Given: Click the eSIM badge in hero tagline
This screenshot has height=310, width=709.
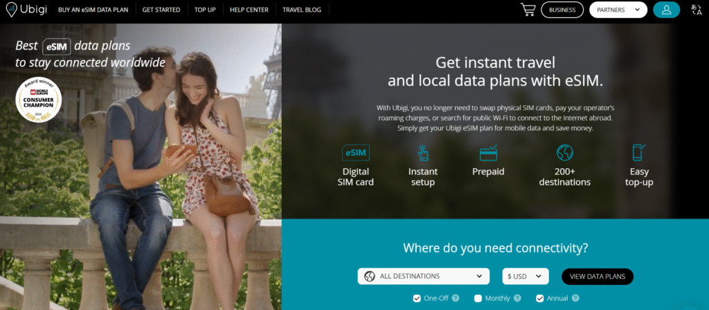Looking at the screenshot, I should point(57,46).
